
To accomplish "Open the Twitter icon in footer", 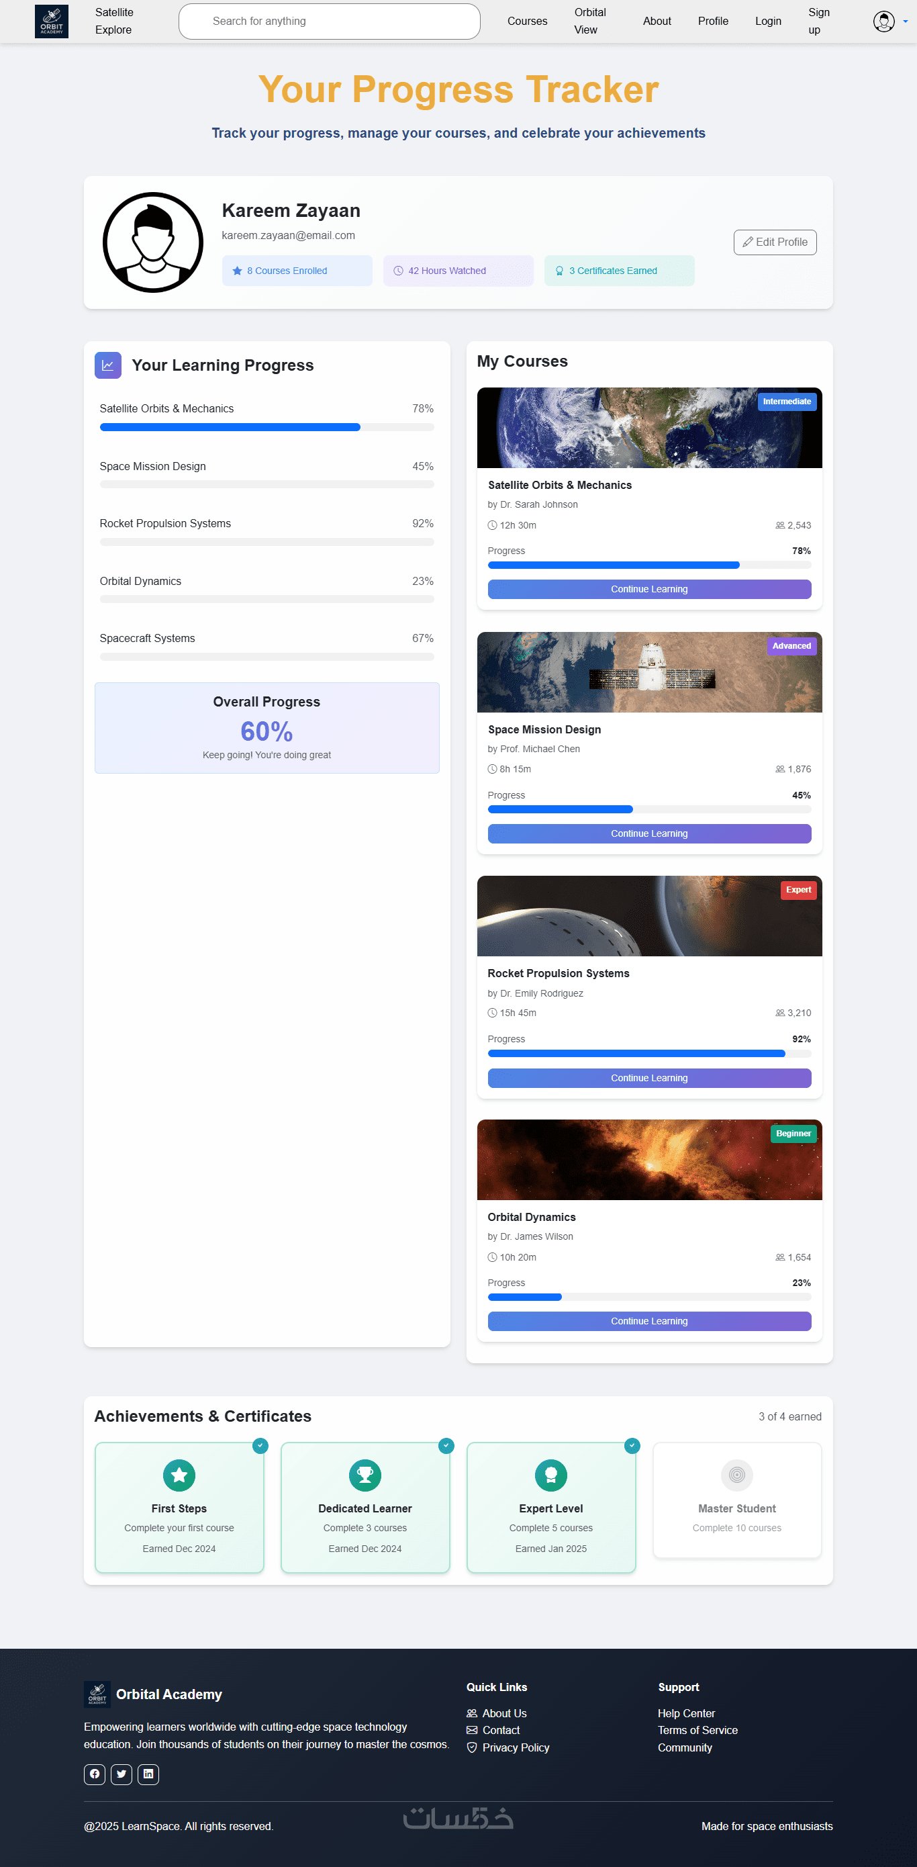I will click(121, 1774).
